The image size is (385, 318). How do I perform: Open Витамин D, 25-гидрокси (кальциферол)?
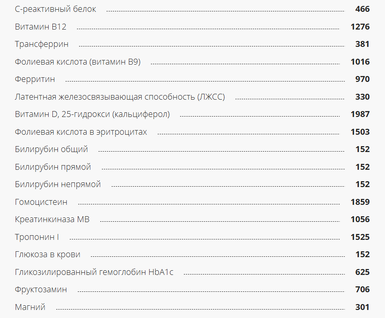coord(92,114)
